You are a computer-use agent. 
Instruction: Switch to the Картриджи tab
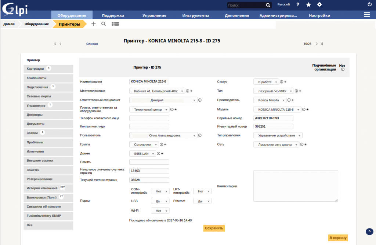click(48, 69)
